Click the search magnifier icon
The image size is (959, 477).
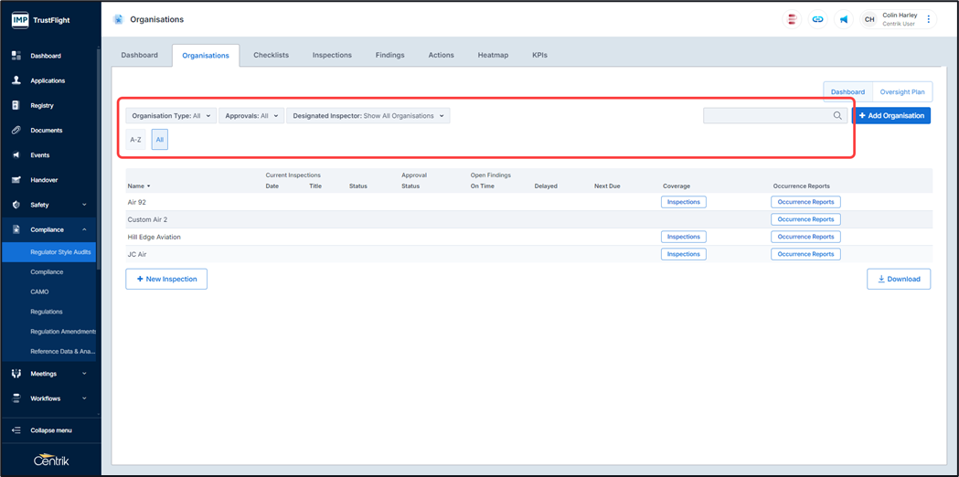(x=837, y=116)
